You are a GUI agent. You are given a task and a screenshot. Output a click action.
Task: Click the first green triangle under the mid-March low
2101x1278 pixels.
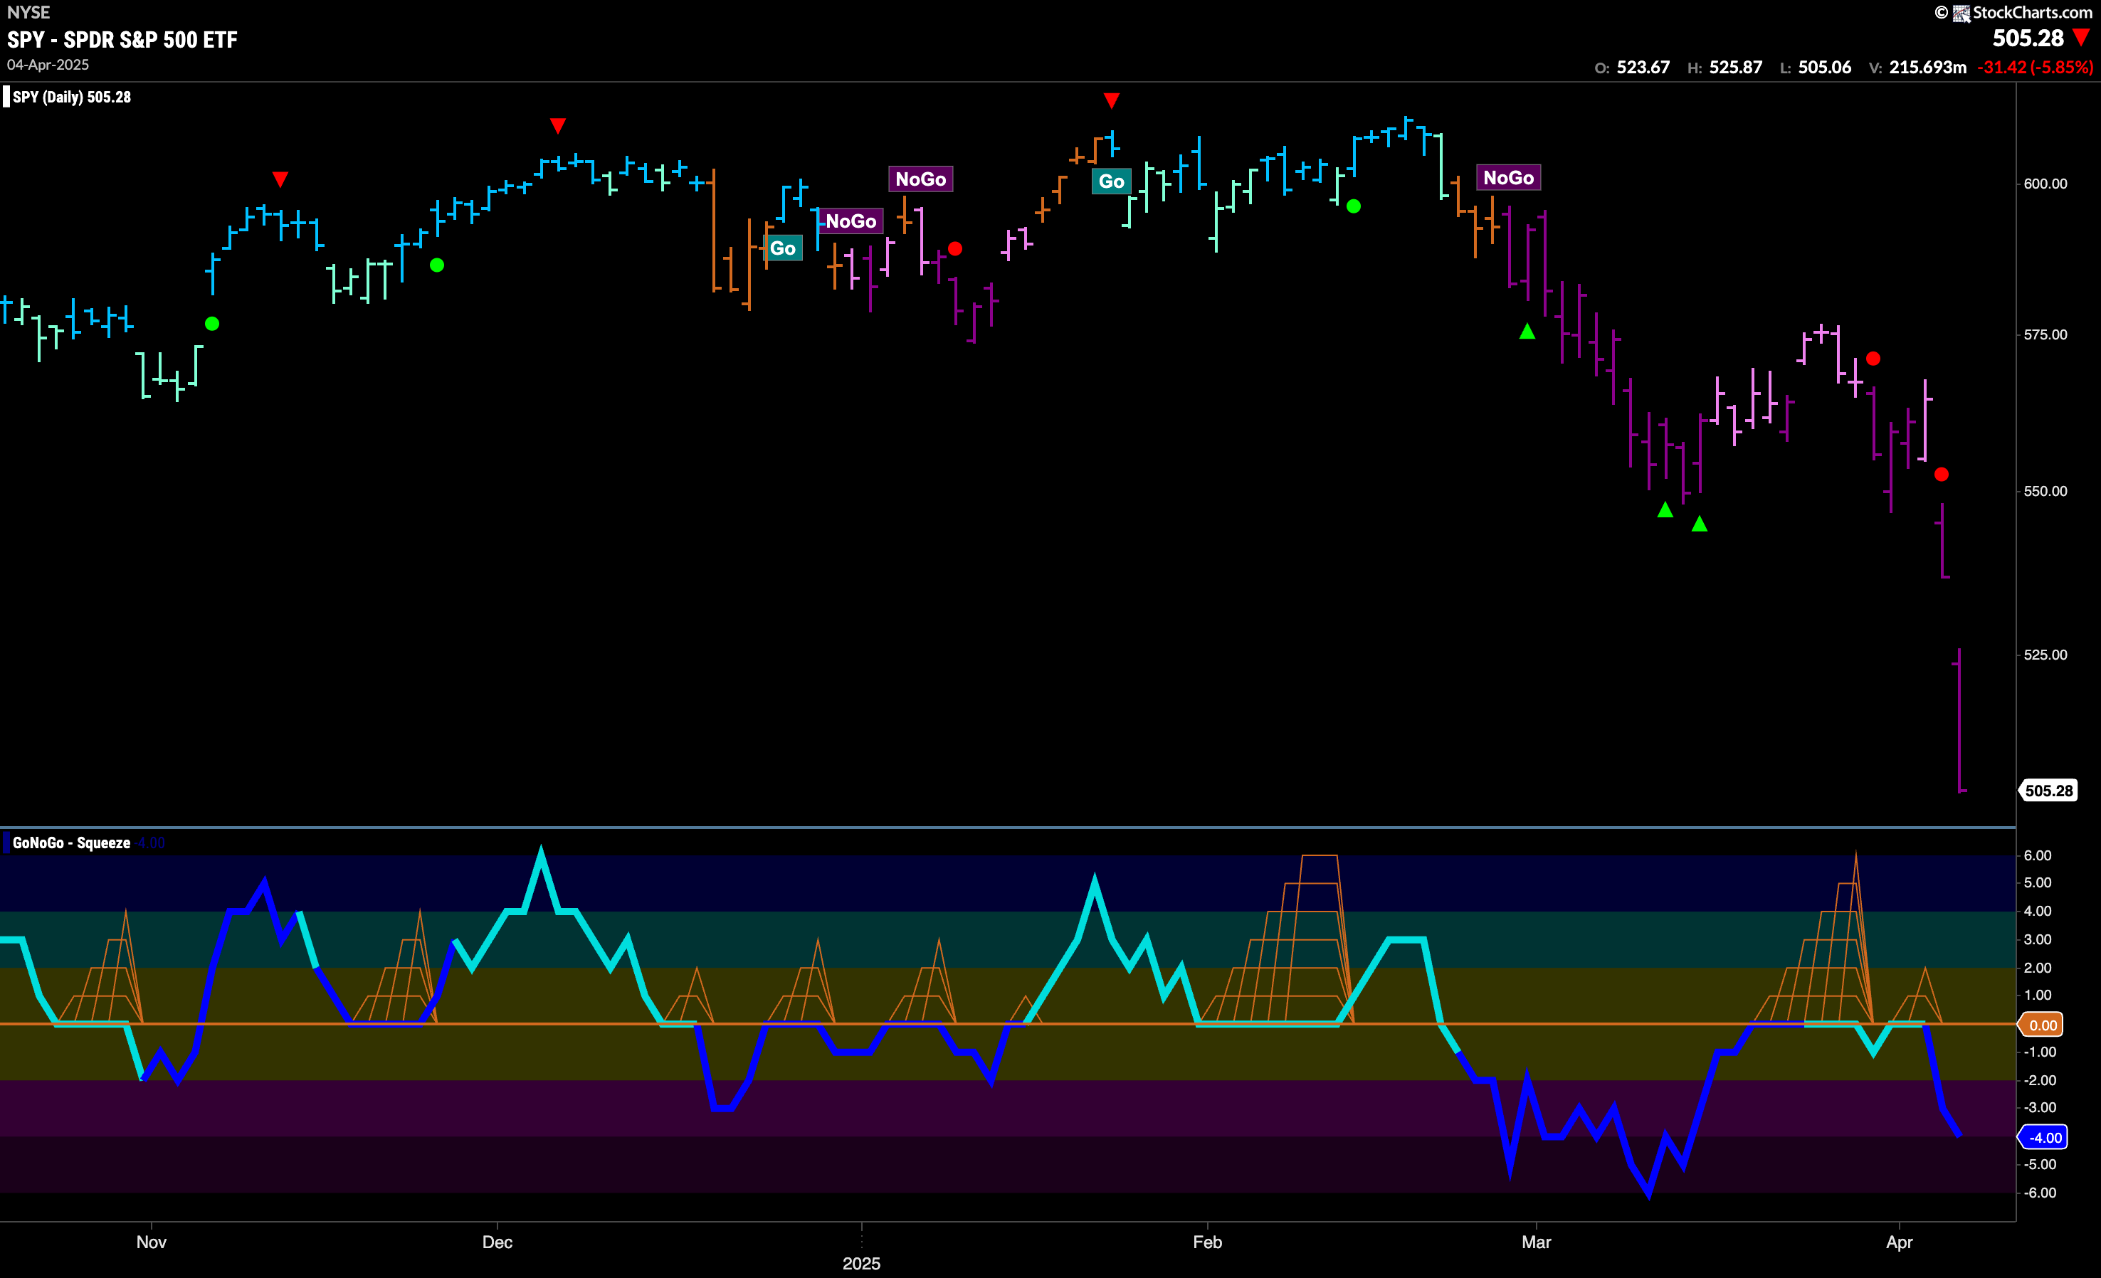[1665, 509]
